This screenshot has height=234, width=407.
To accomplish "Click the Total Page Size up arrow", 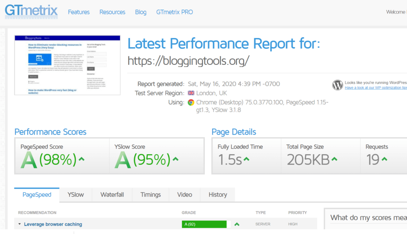I will [334, 159].
